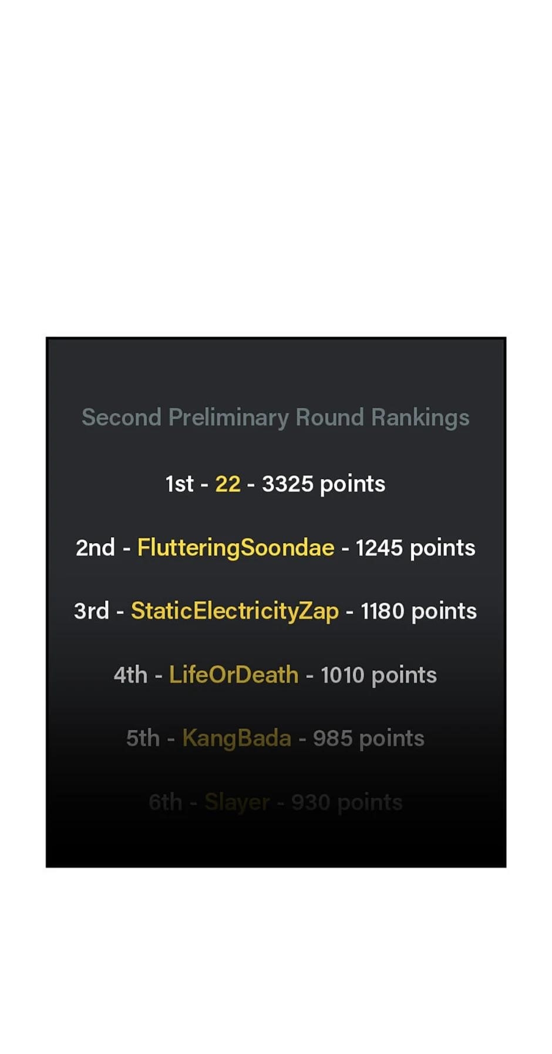Select the username 22 in first place
The height and width of the screenshot is (1054, 552).
228,484
